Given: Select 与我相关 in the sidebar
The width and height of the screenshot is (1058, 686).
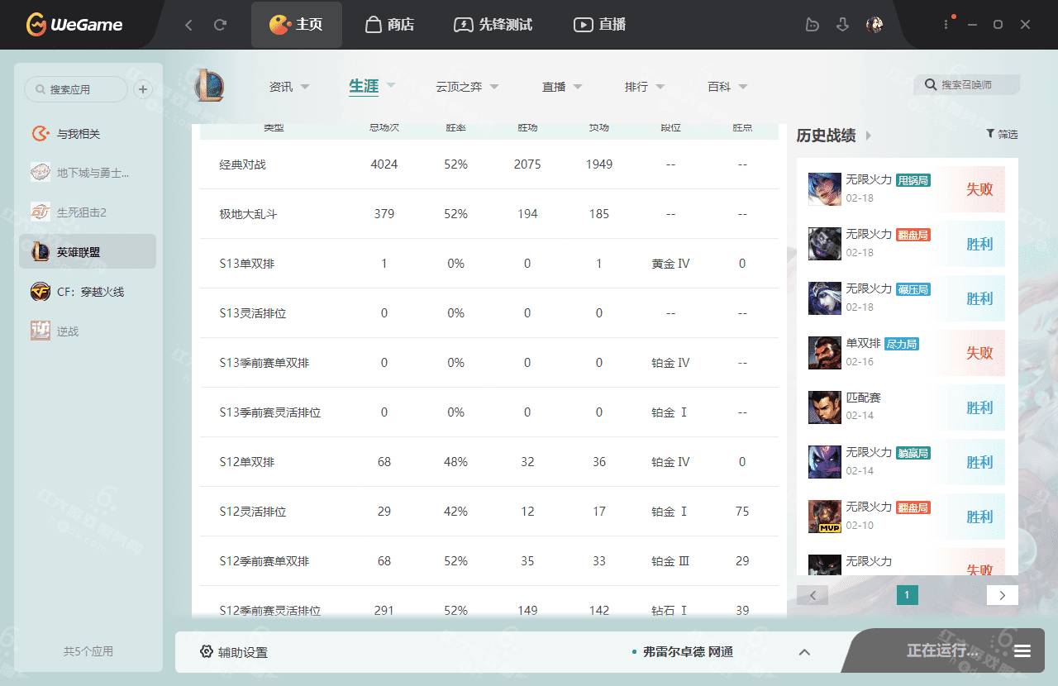Looking at the screenshot, I should point(88,134).
